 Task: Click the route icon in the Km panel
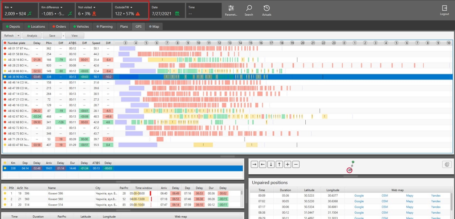point(30,14)
